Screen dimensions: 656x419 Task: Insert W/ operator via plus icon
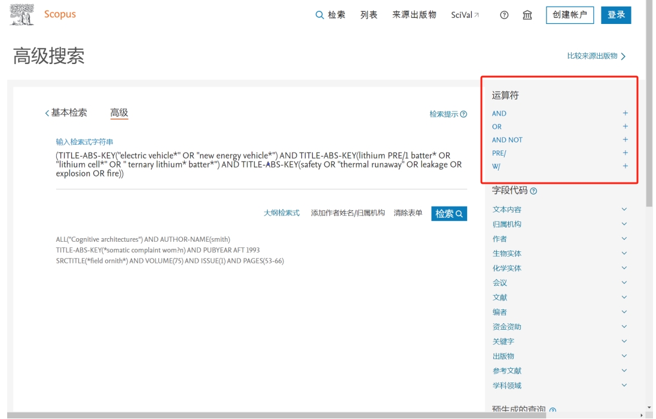[625, 166]
